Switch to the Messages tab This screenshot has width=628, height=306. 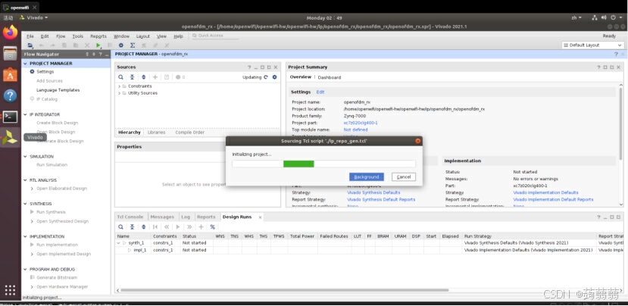pyautogui.click(x=162, y=217)
